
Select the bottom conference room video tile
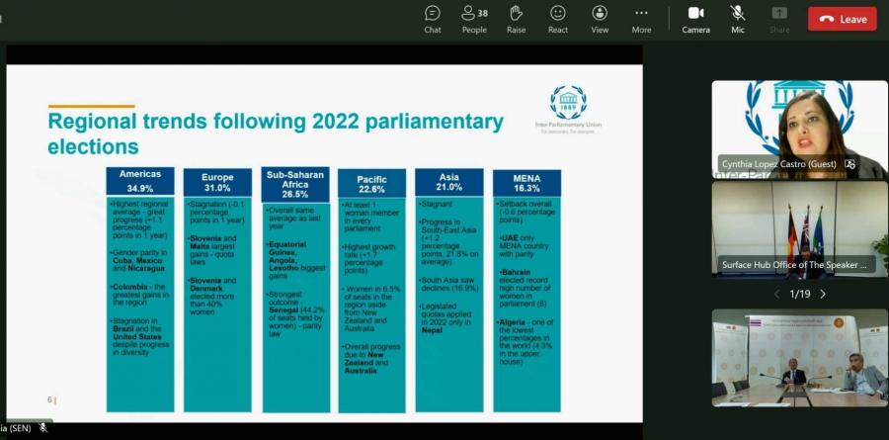[799, 358]
